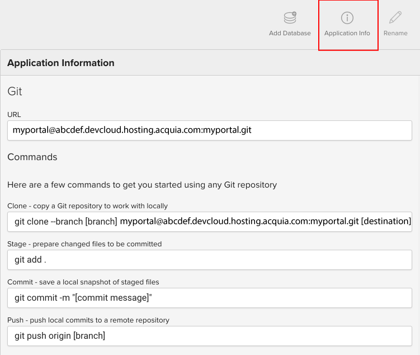Click the 'Clone - copy a Git repository' label
The image size is (420, 355).
tap(87, 206)
